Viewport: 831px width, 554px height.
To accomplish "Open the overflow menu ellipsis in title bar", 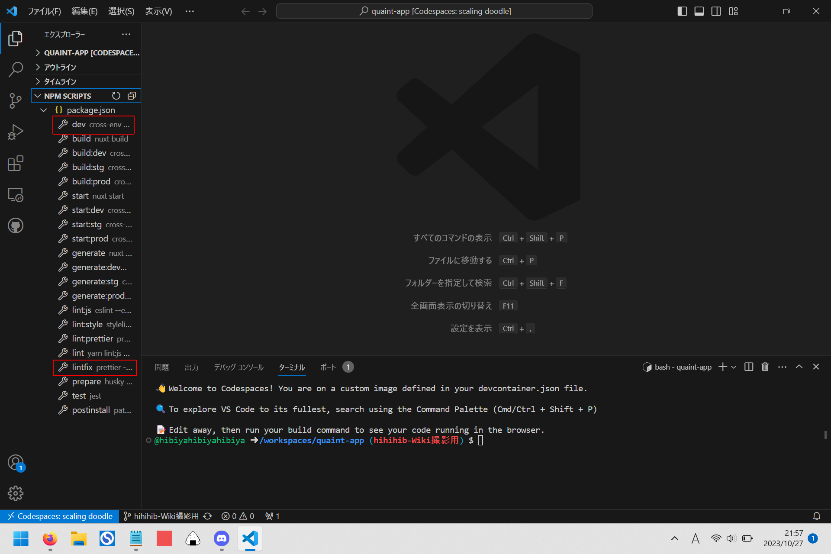I will [x=190, y=11].
